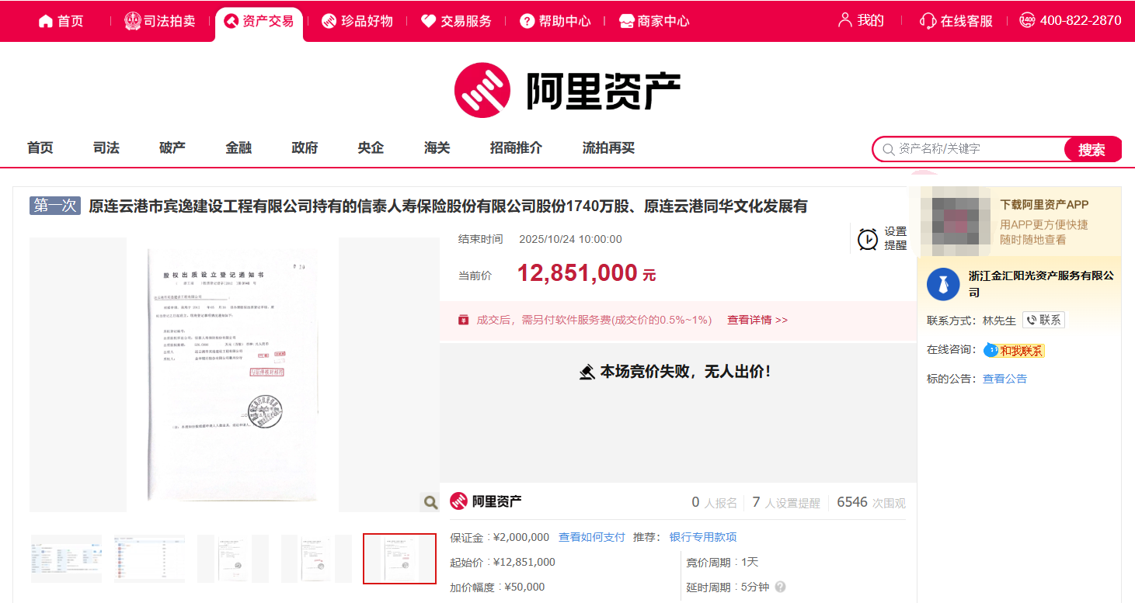This screenshot has width=1135, height=603.
Task: Click the large document preview image
Action: tap(233, 374)
